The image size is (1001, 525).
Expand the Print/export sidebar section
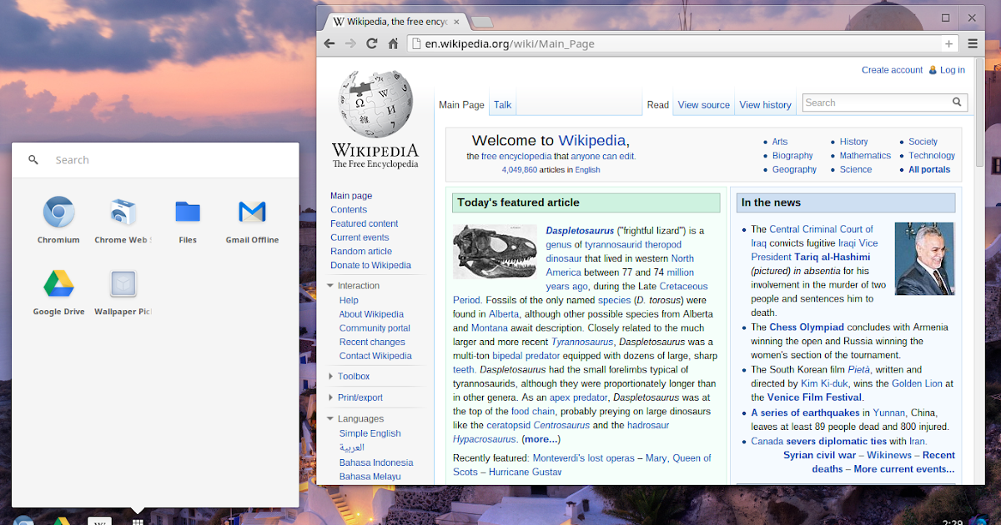click(331, 397)
